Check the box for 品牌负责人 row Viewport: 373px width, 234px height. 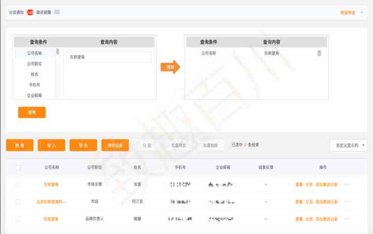tap(18, 219)
